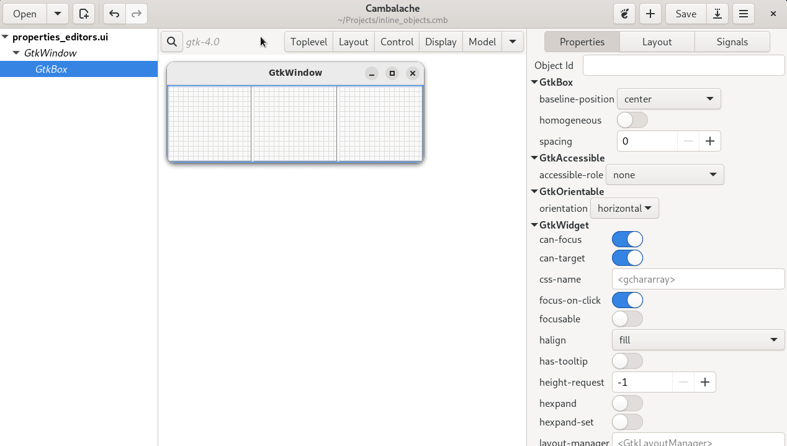Switch to the Layout tab
Viewport: 787px width, 446px height.
(x=657, y=42)
